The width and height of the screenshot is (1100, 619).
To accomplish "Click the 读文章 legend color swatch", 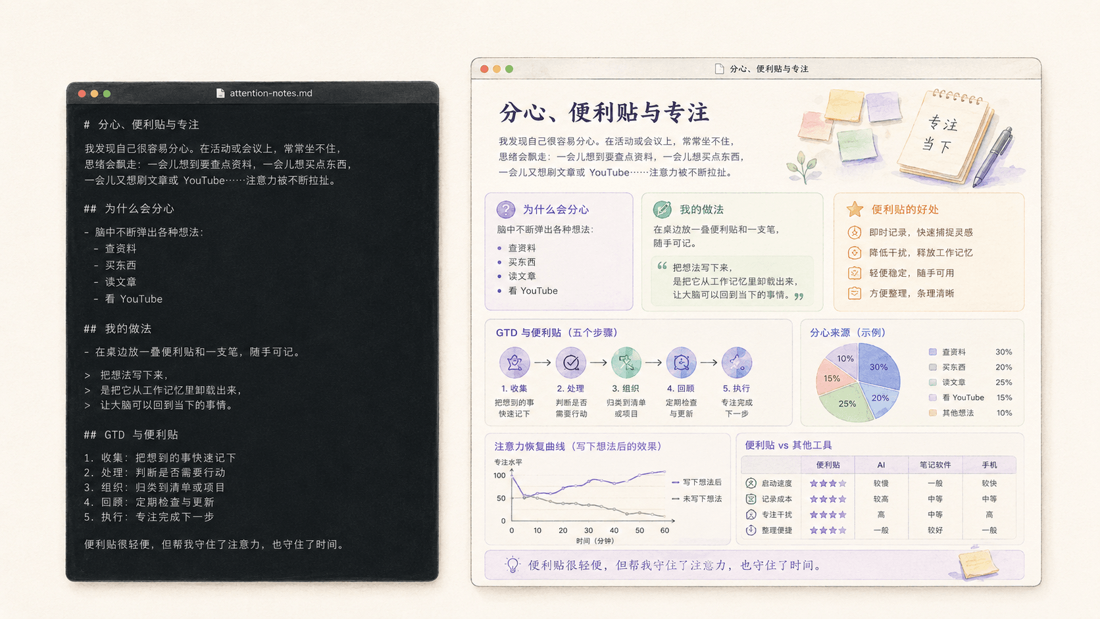I will 932,382.
